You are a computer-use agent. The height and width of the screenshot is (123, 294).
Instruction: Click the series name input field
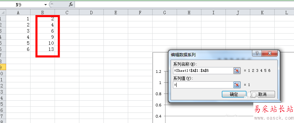[203, 71]
